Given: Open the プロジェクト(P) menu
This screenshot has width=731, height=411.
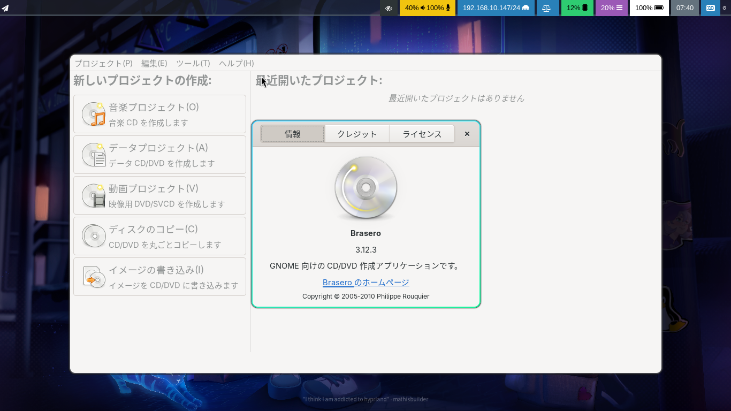Looking at the screenshot, I should [103, 63].
